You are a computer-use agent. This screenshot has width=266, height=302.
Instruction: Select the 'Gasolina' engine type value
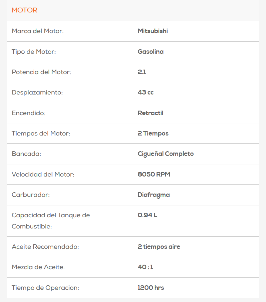[150, 52]
